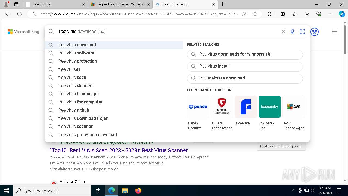348x196 pixels.
Task: Choose suggestion 'free virus protection'
Action: [114, 61]
